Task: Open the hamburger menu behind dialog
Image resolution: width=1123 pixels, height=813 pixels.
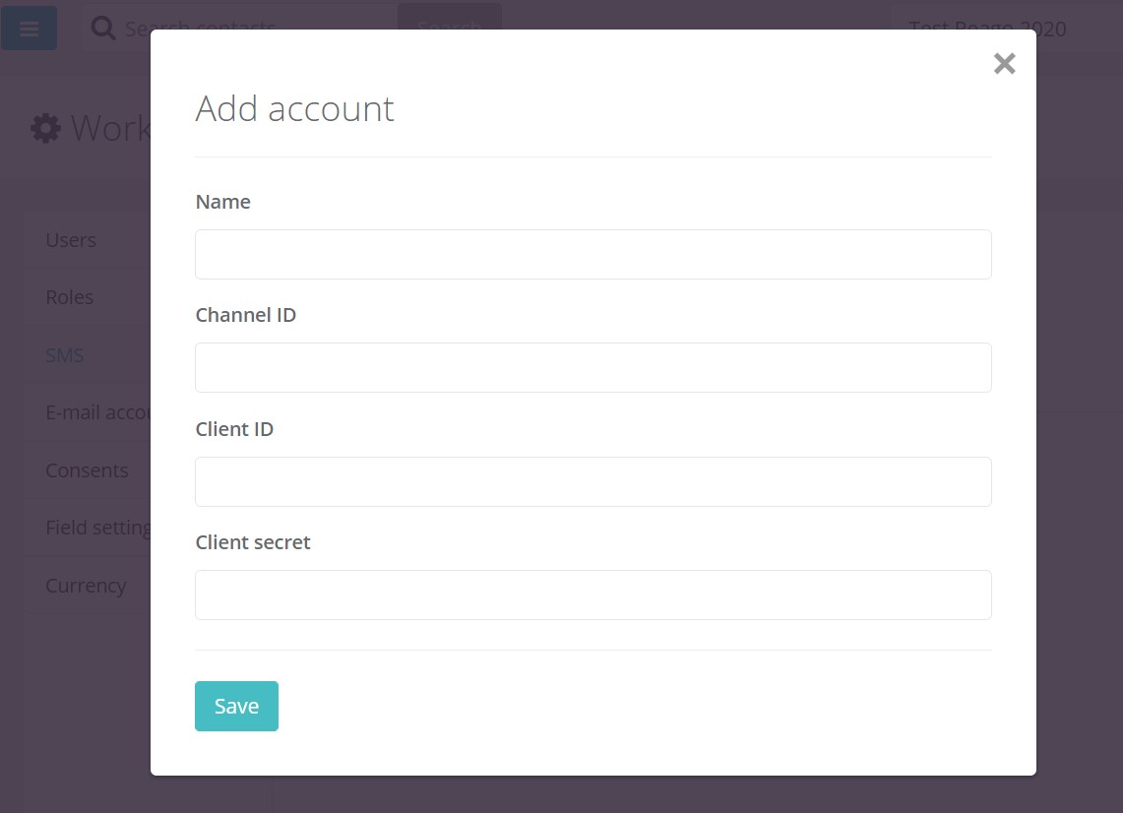Action: [x=29, y=28]
